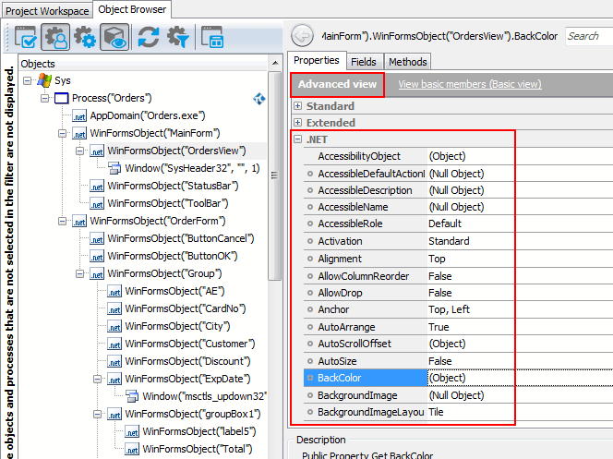The image size is (613, 459).
Task: Click the checkmark window icon in toolbar
Action: coord(27,38)
